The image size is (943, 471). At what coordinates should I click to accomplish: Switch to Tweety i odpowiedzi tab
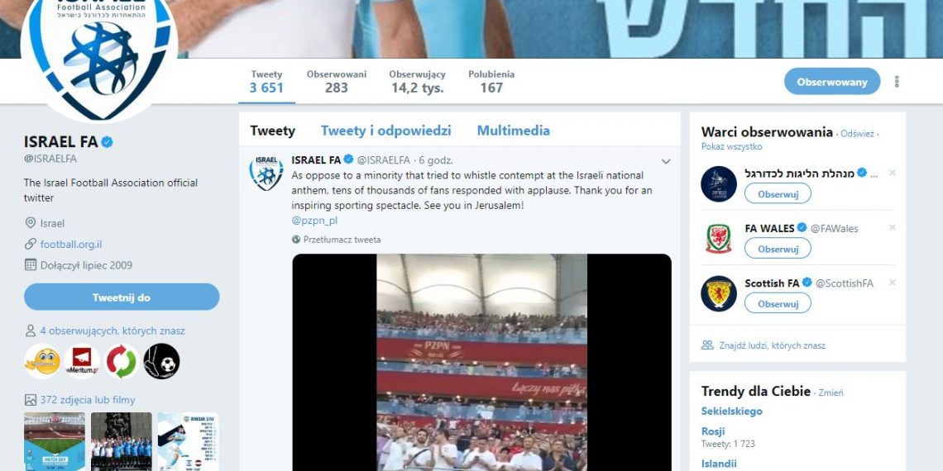(x=385, y=131)
